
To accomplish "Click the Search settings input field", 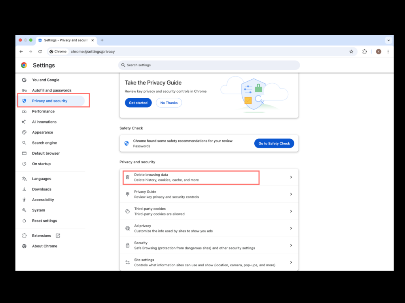I will 209,65.
